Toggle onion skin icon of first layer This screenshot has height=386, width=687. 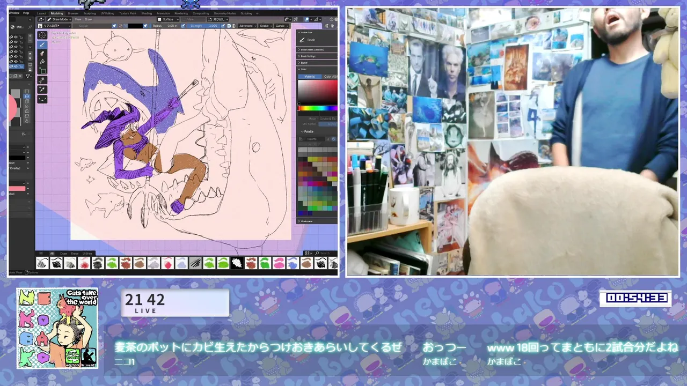coord(11,37)
